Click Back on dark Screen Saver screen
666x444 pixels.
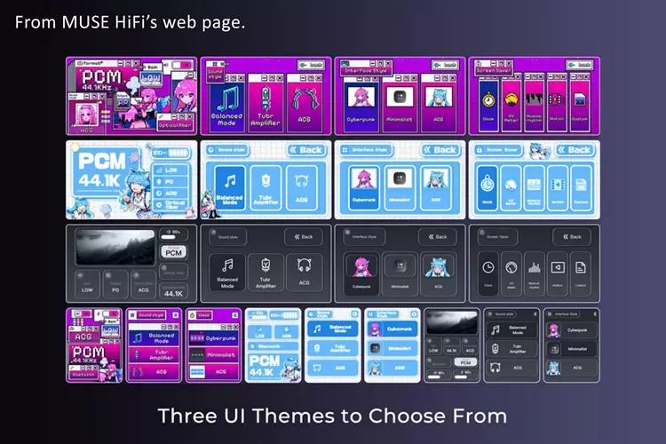click(x=572, y=237)
